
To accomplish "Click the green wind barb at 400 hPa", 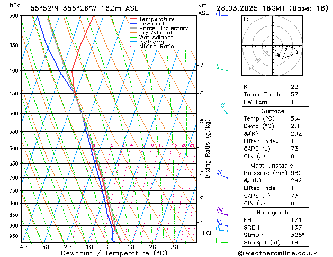I will (222, 68).
